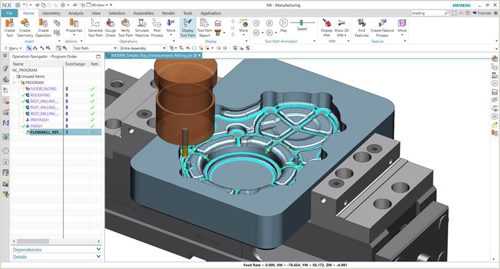500x269 pixels.
Task: Switch to the Geometry ribbon tab
Action: tap(51, 13)
